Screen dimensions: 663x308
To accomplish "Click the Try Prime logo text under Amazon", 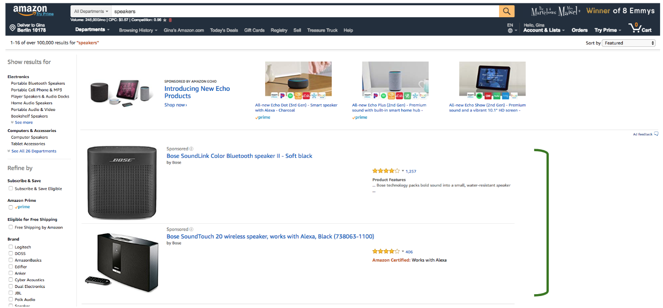I will 45,14.
